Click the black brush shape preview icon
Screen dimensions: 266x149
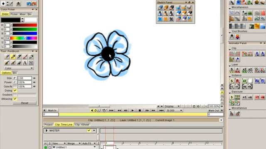click(x=3, y=4)
